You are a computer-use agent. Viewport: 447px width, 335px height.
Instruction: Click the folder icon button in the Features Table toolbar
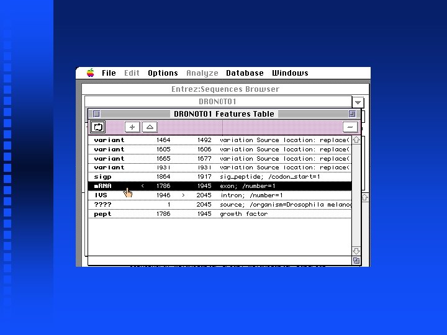point(98,127)
